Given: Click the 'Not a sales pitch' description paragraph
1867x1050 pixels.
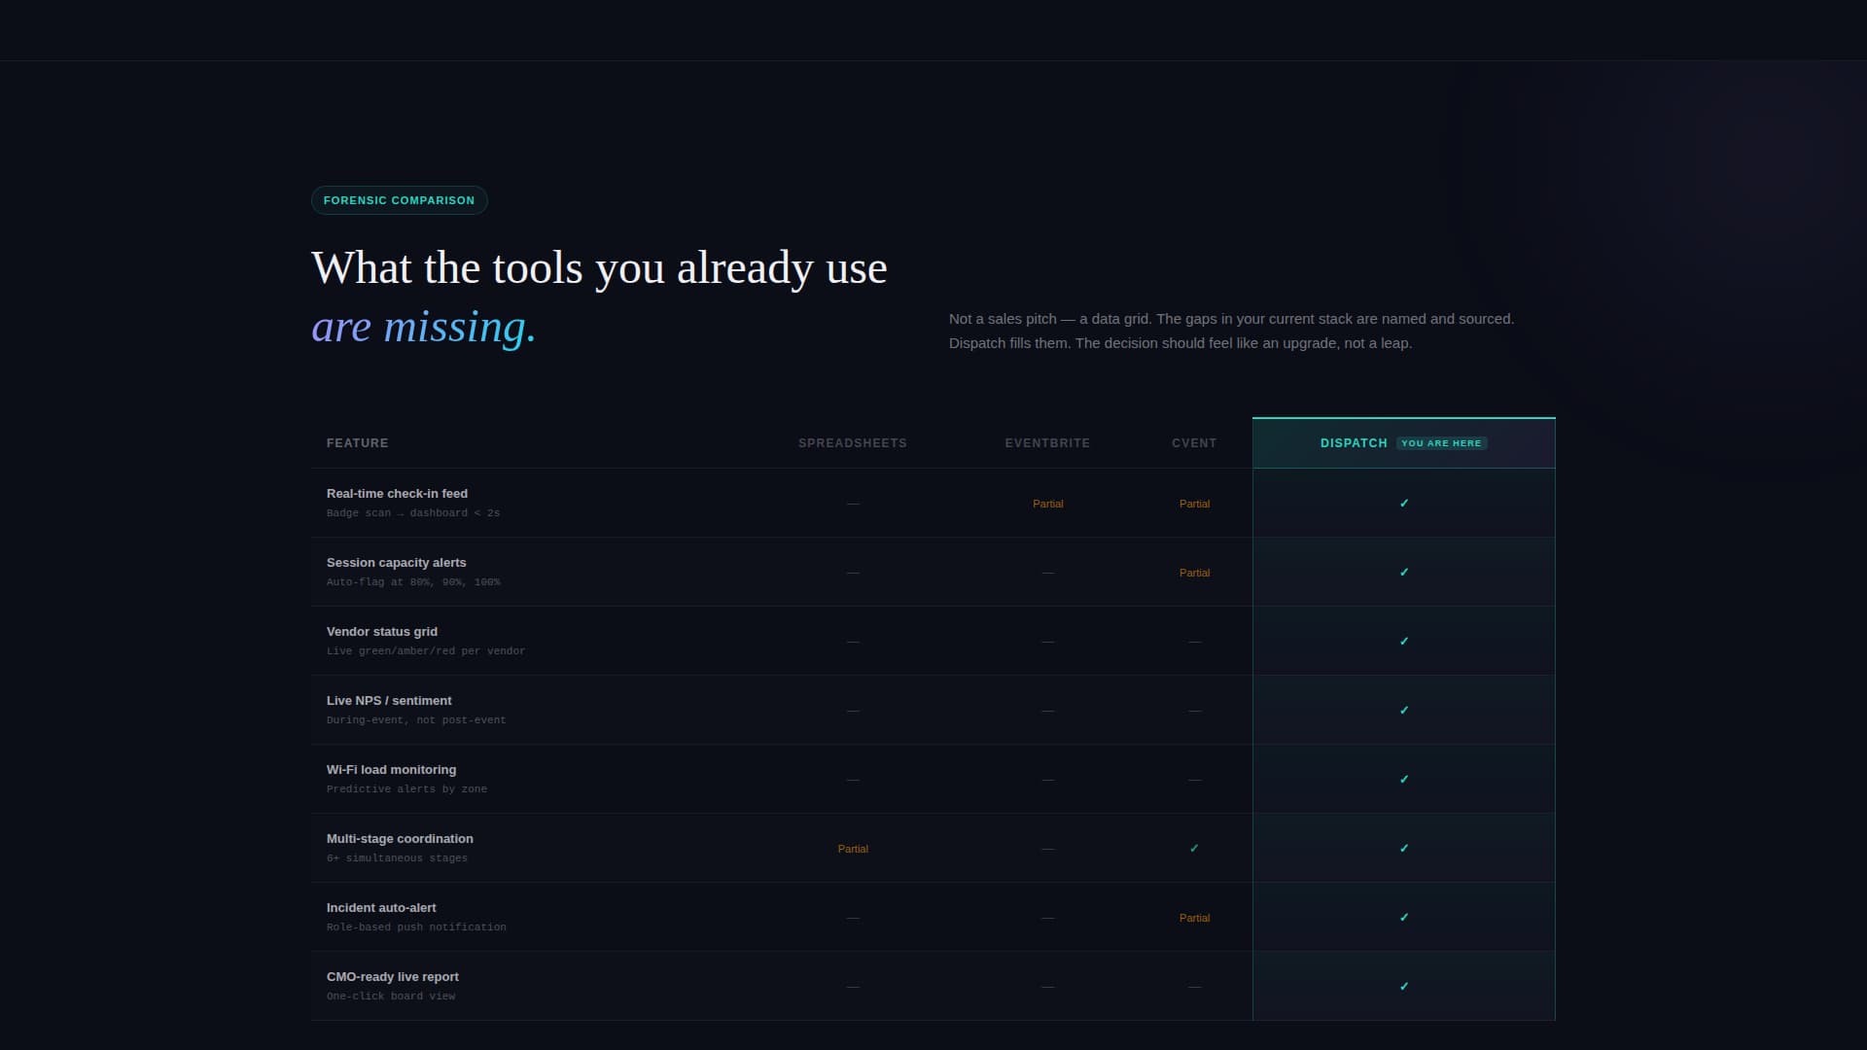Looking at the screenshot, I should 1231,331.
